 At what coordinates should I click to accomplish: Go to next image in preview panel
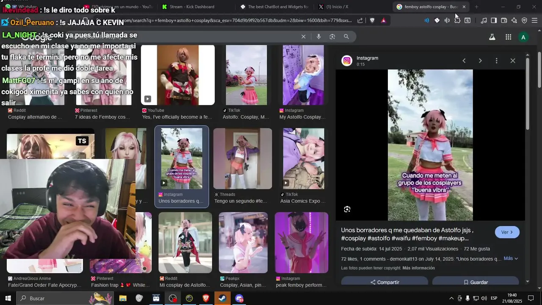click(480, 61)
